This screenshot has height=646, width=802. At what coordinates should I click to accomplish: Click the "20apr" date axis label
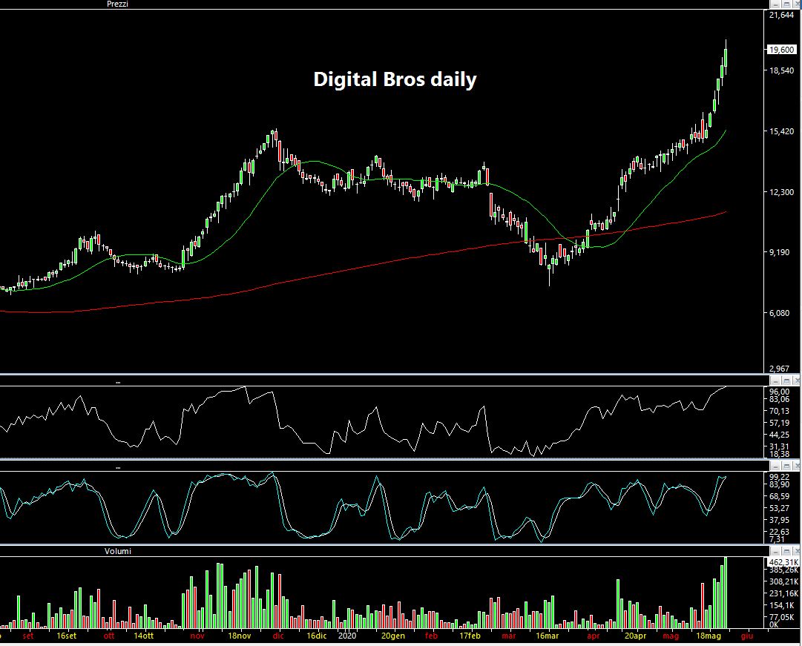(x=635, y=636)
